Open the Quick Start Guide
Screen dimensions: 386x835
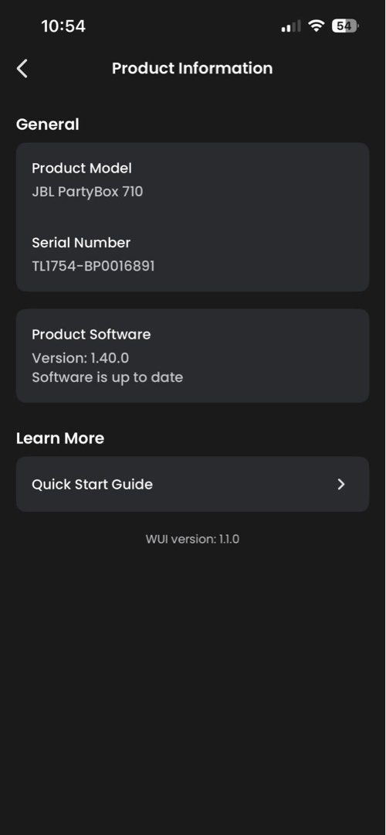(x=192, y=484)
